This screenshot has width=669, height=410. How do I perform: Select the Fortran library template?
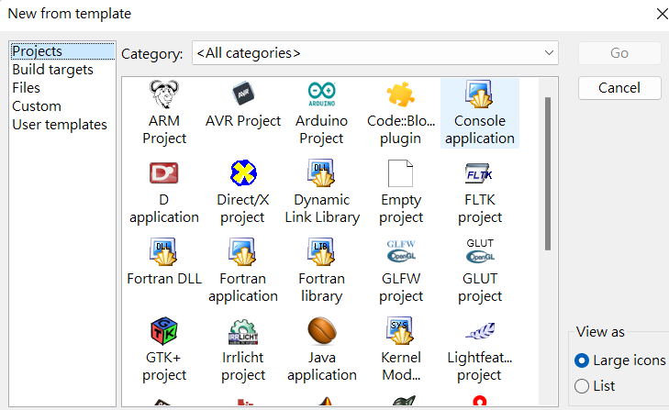point(322,271)
